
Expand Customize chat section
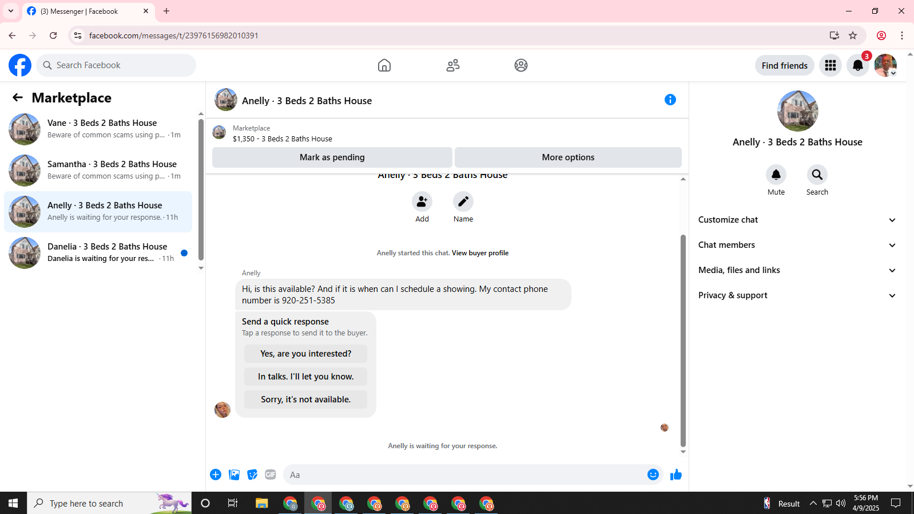pyautogui.click(x=797, y=220)
